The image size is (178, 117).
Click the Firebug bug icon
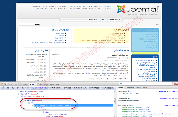(x=2, y=84)
